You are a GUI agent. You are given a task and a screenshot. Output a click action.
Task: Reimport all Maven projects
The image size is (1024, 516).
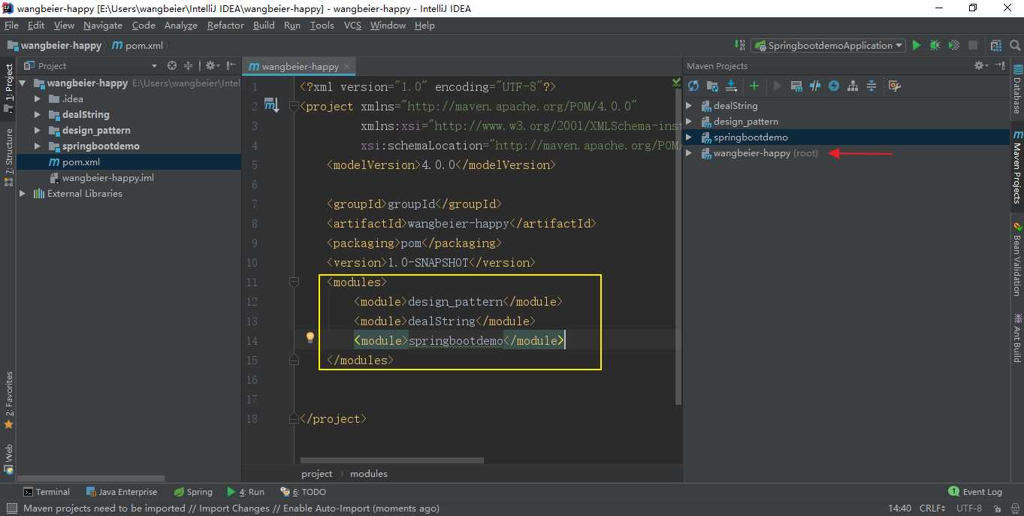pyautogui.click(x=693, y=86)
